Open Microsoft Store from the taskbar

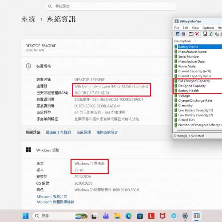(x=140, y=216)
